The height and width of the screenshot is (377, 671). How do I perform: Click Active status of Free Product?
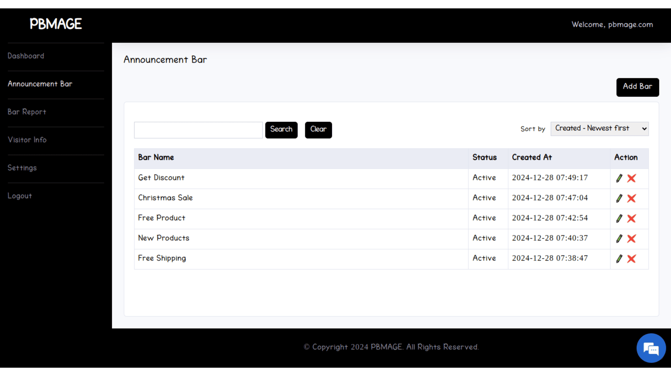tap(484, 218)
